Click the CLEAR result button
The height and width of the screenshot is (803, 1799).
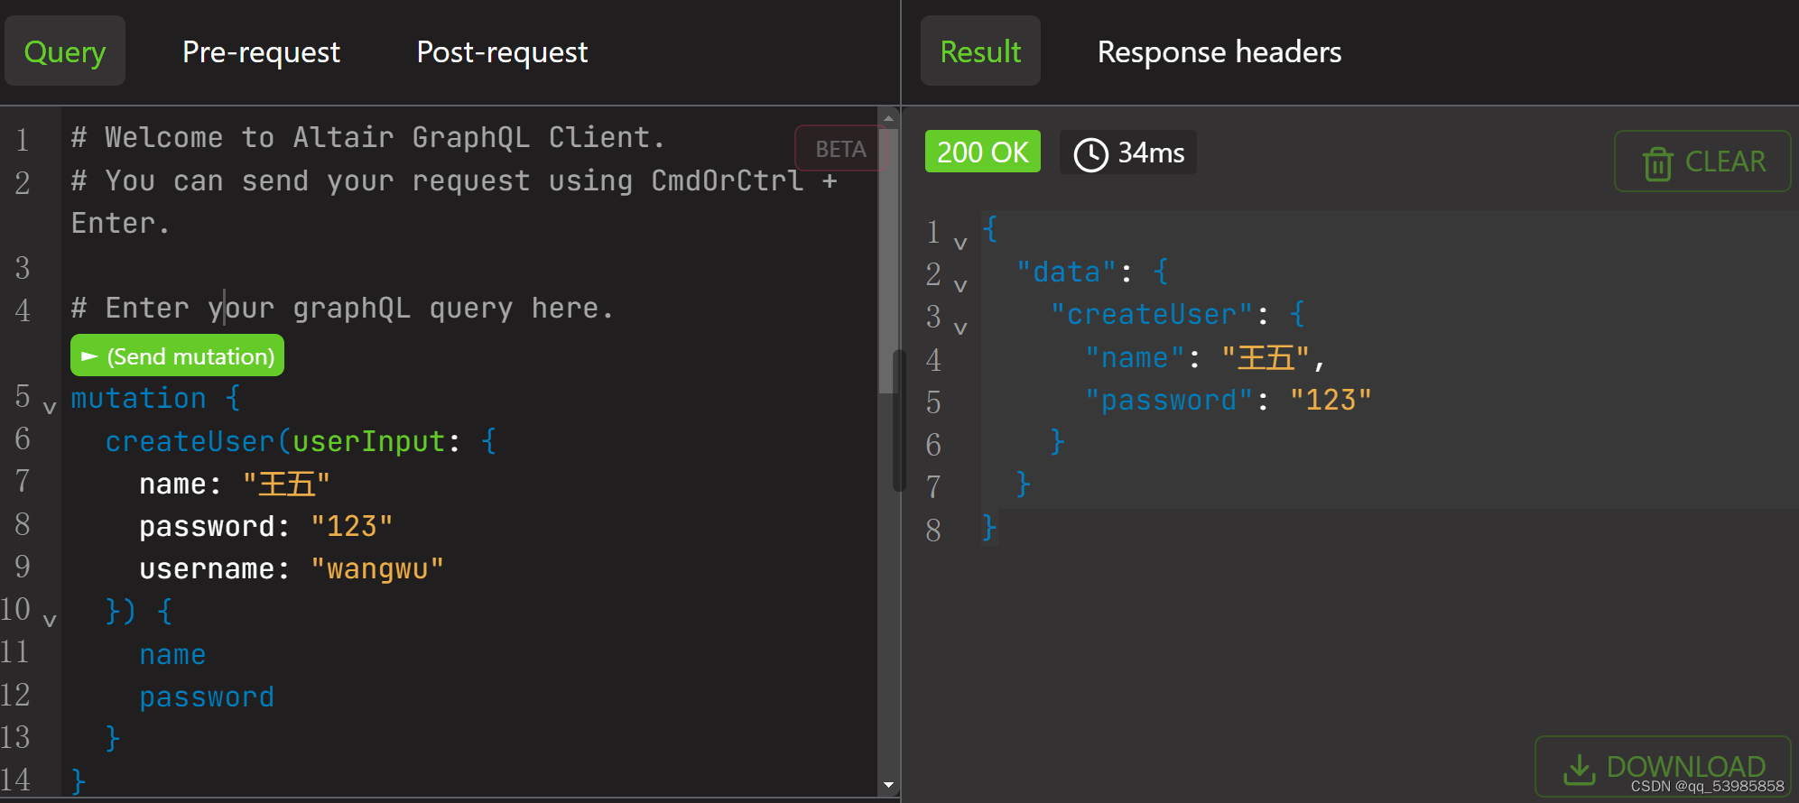[1702, 162]
